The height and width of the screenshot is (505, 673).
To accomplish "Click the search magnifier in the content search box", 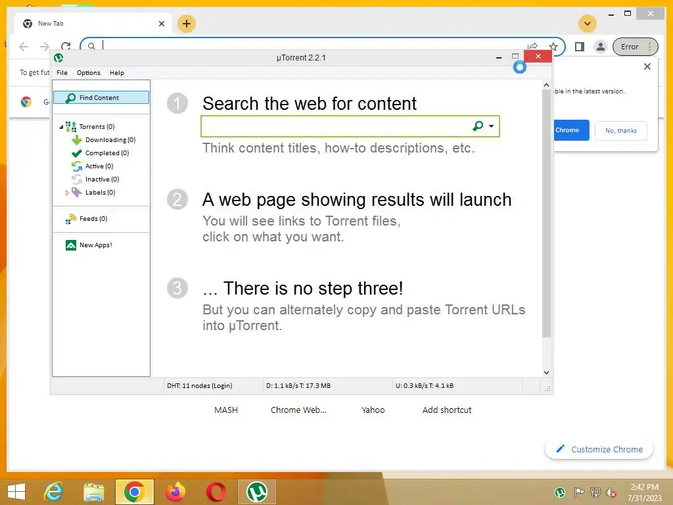I will pyautogui.click(x=478, y=126).
